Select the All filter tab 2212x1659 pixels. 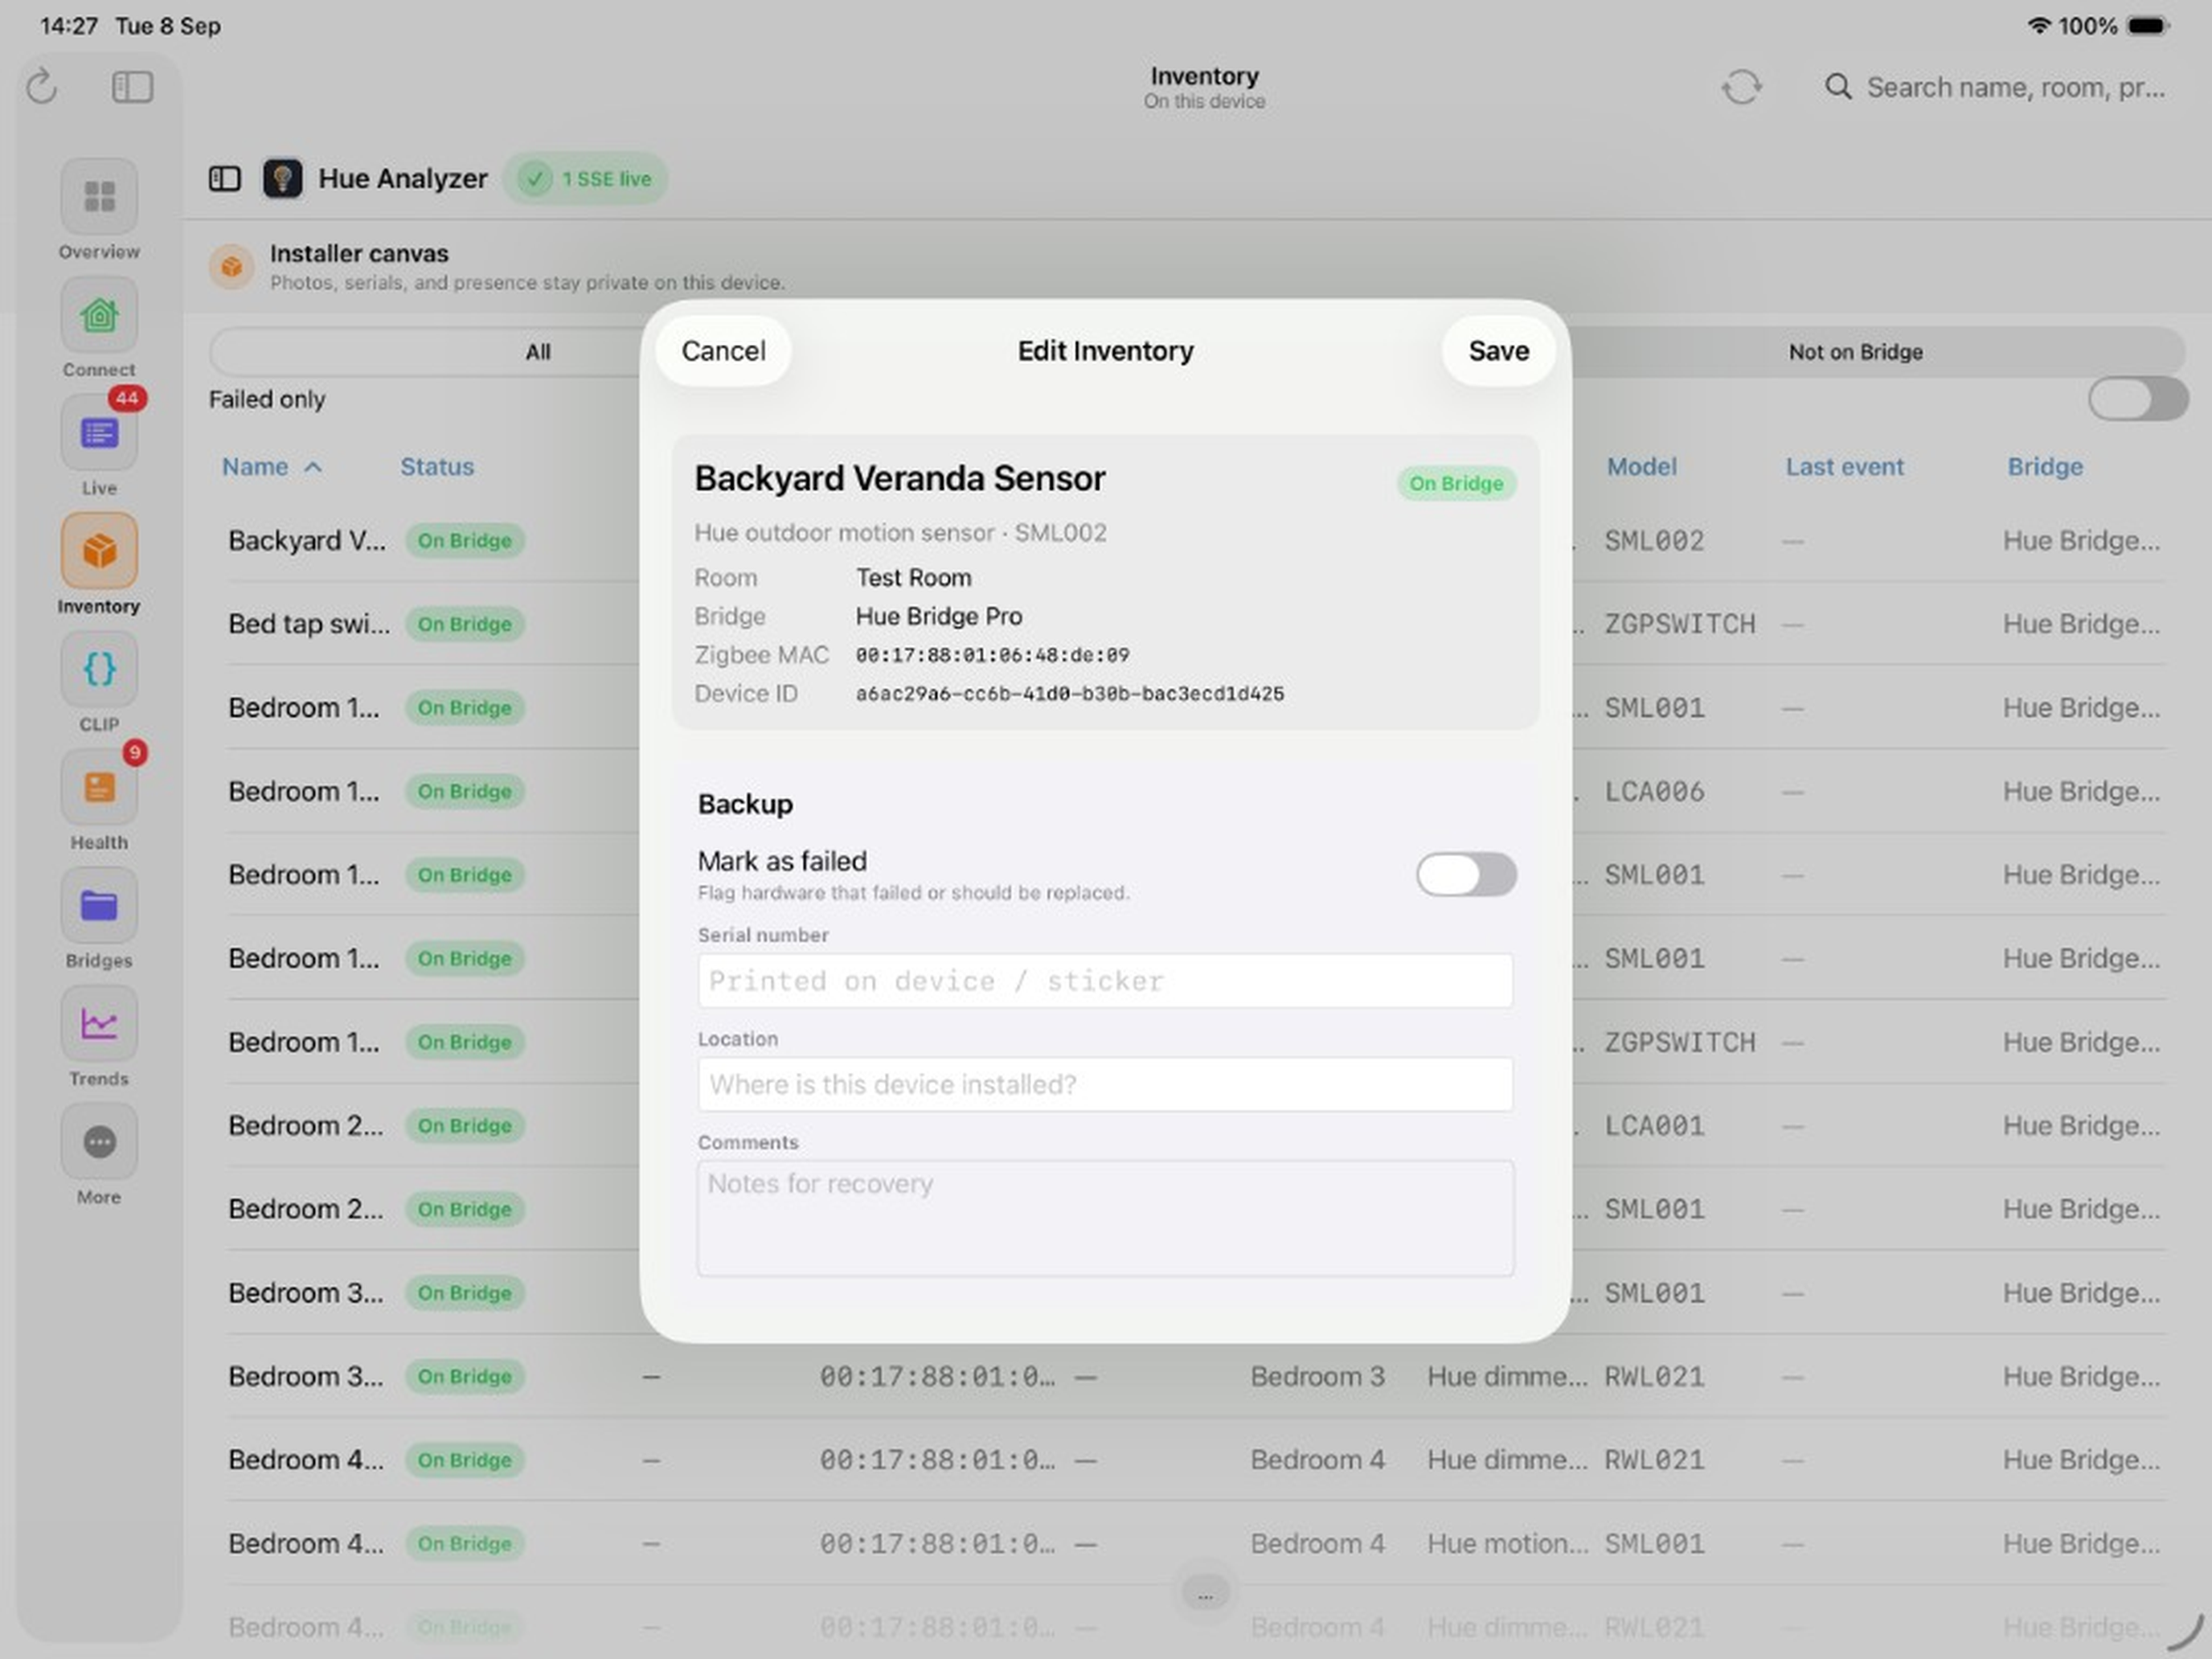pyautogui.click(x=538, y=352)
